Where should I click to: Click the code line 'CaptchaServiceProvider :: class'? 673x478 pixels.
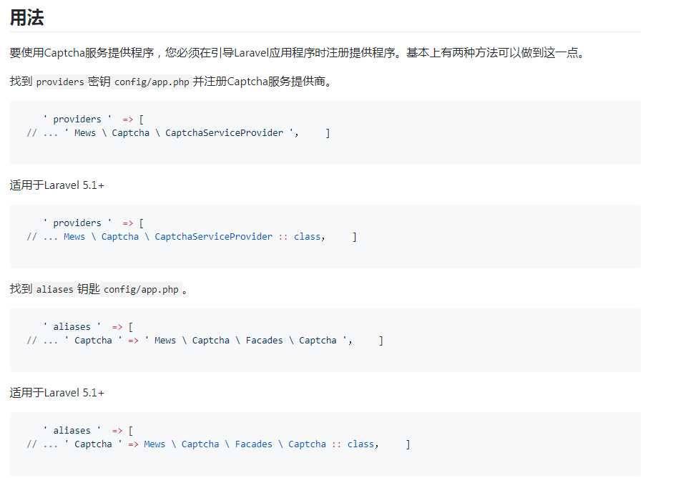(240, 237)
